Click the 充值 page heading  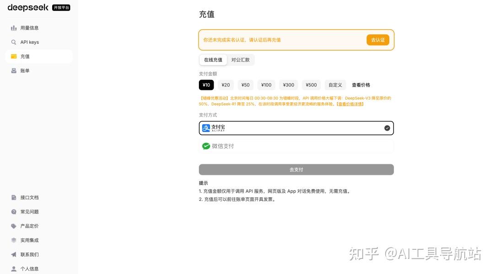pos(207,14)
